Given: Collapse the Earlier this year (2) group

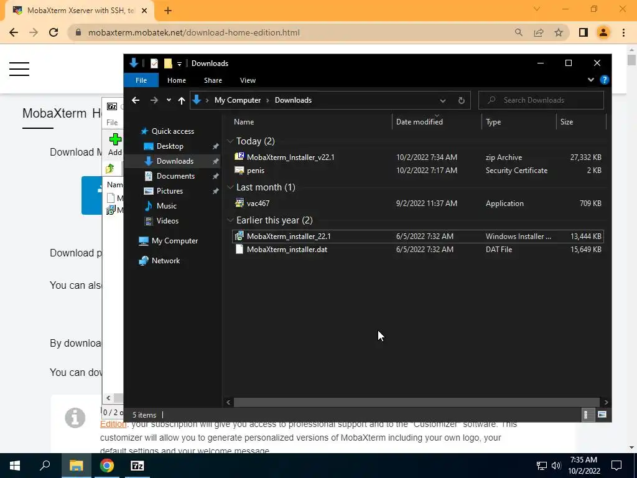Looking at the screenshot, I should (230, 220).
